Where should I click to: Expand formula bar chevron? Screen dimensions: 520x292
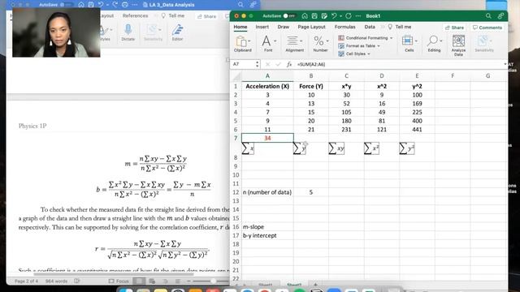click(505, 64)
